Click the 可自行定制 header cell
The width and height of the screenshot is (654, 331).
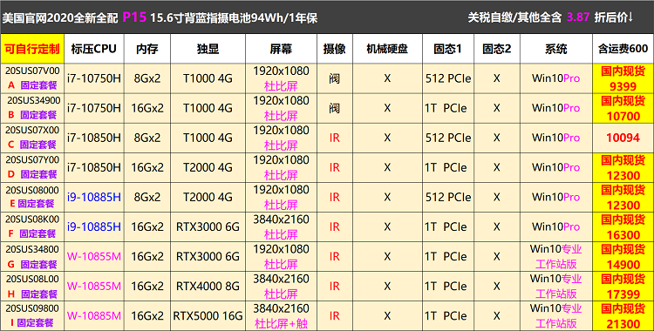32,49
